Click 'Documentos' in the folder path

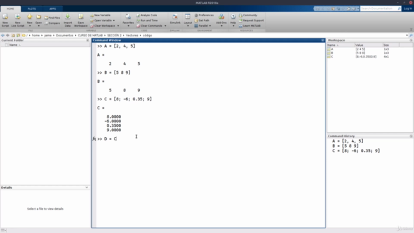[x=65, y=35]
